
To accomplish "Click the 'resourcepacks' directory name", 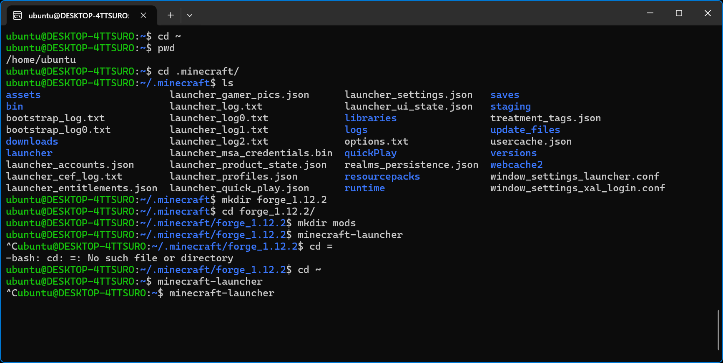I will (382, 177).
